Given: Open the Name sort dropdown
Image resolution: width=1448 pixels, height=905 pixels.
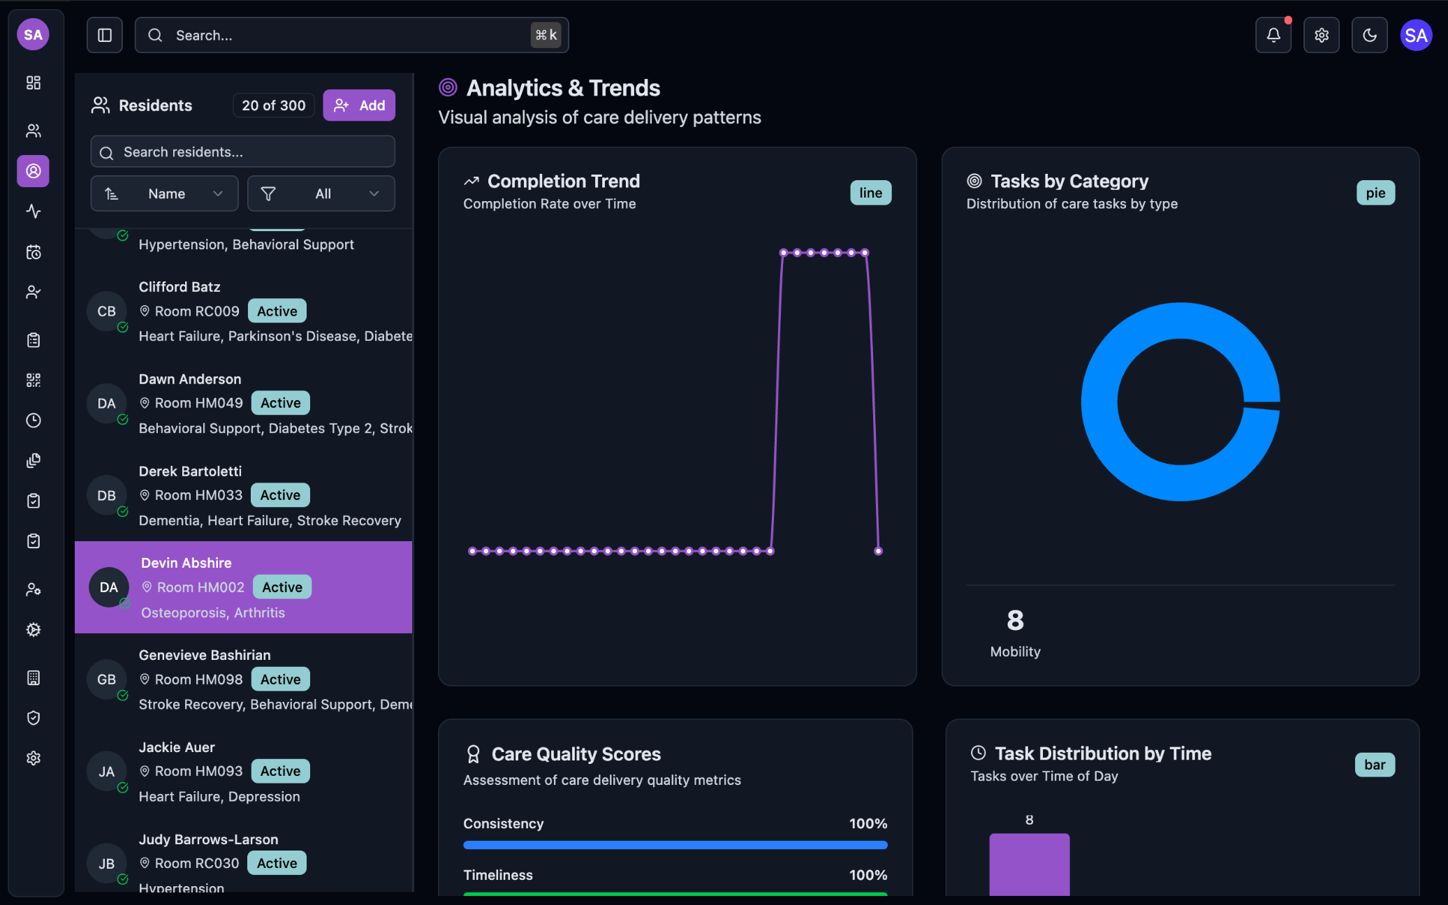Looking at the screenshot, I should point(164,193).
